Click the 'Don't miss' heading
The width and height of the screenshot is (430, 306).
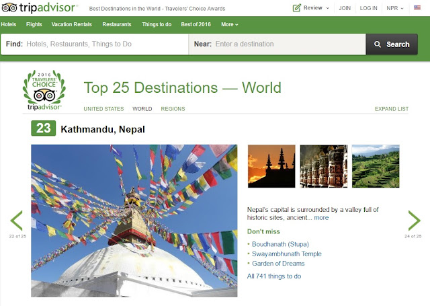263,231
